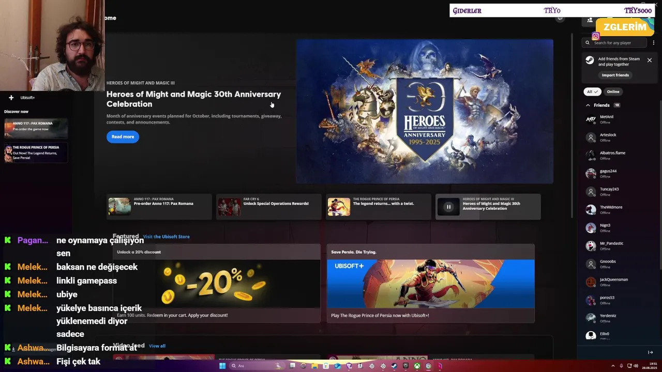Open File Explorer from the taskbar
662x372 pixels.
click(314, 366)
